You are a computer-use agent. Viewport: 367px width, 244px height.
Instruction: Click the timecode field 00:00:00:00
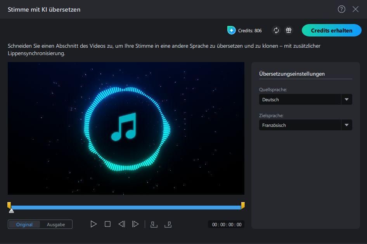click(227, 225)
